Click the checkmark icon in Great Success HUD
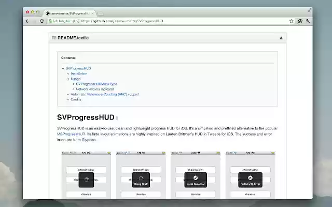This screenshot has width=332, height=207. tap(196, 178)
